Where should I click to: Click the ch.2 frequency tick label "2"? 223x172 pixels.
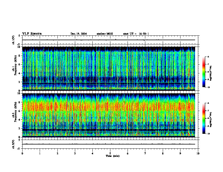point(20,128)
